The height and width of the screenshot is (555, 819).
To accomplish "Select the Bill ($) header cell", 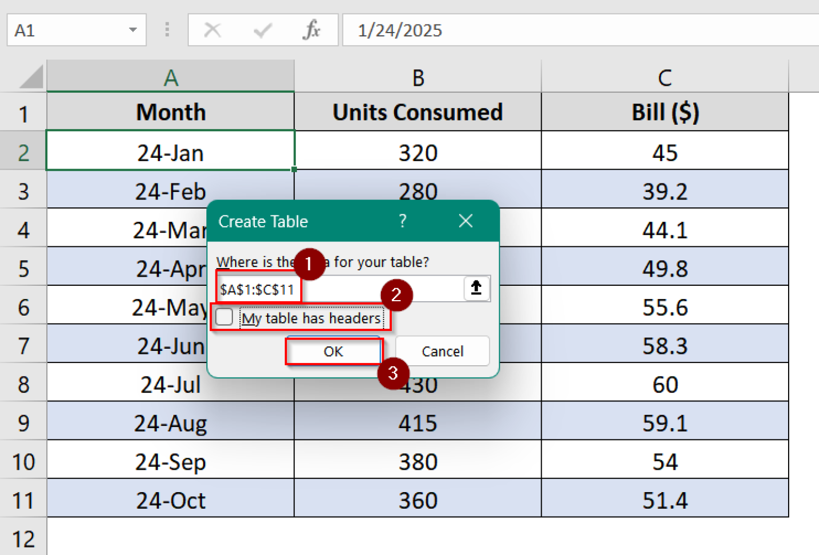I will click(x=664, y=112).
